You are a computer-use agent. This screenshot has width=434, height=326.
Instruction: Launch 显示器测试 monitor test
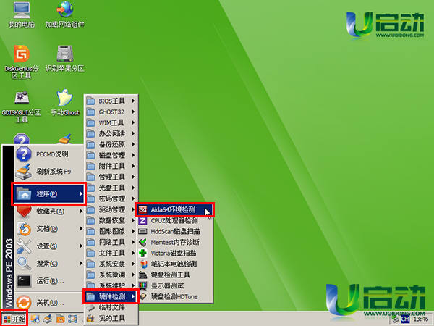175,285
